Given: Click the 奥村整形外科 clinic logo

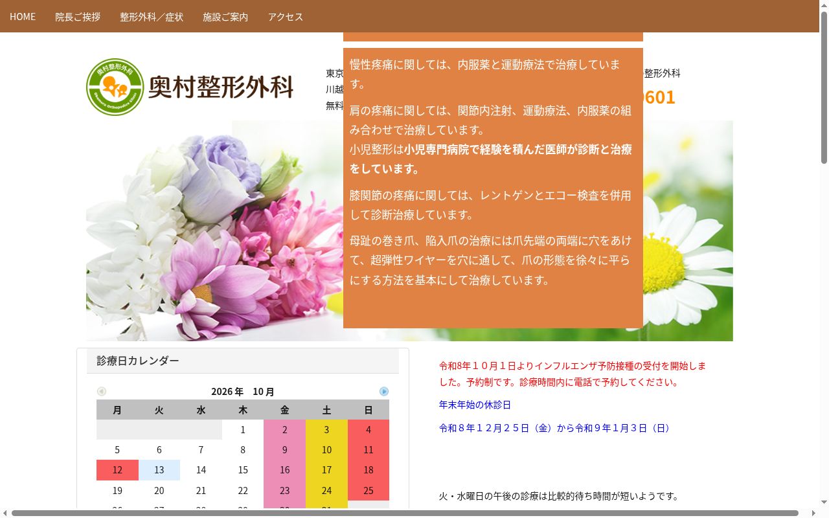Looking at the screenshot, I should [x=190, y=87].
